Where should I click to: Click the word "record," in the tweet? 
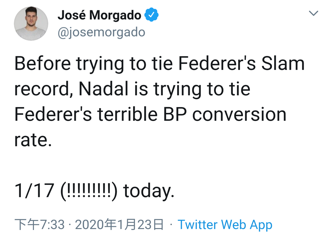point(44,89)
